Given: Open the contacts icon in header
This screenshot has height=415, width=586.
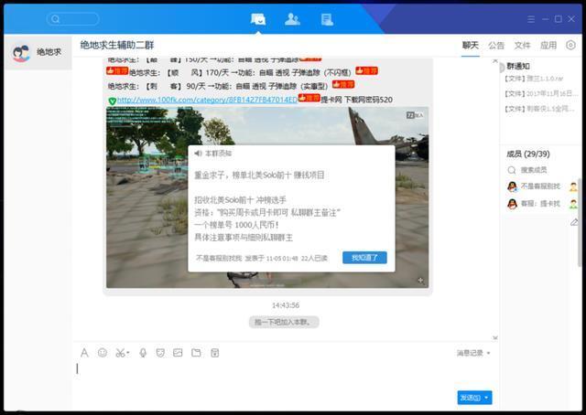Looking at the screenshot, I should 292,19.
